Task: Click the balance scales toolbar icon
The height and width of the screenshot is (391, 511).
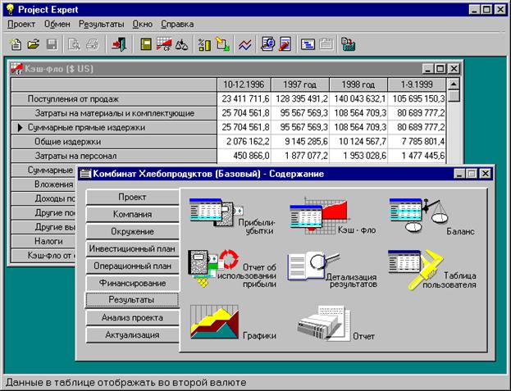Action: coord(181,45)
